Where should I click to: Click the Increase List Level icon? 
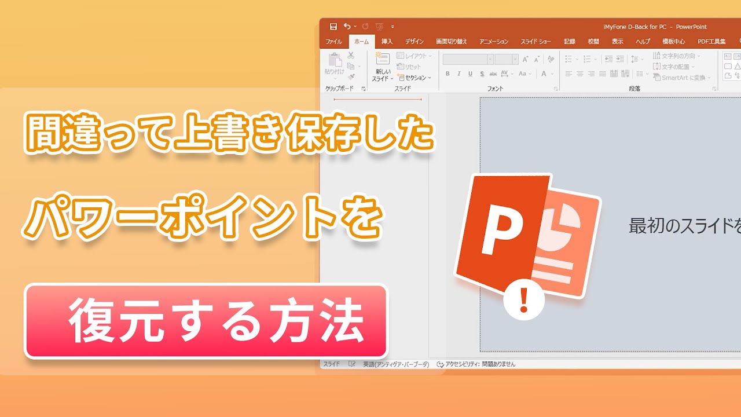click(x=619, y=58)
